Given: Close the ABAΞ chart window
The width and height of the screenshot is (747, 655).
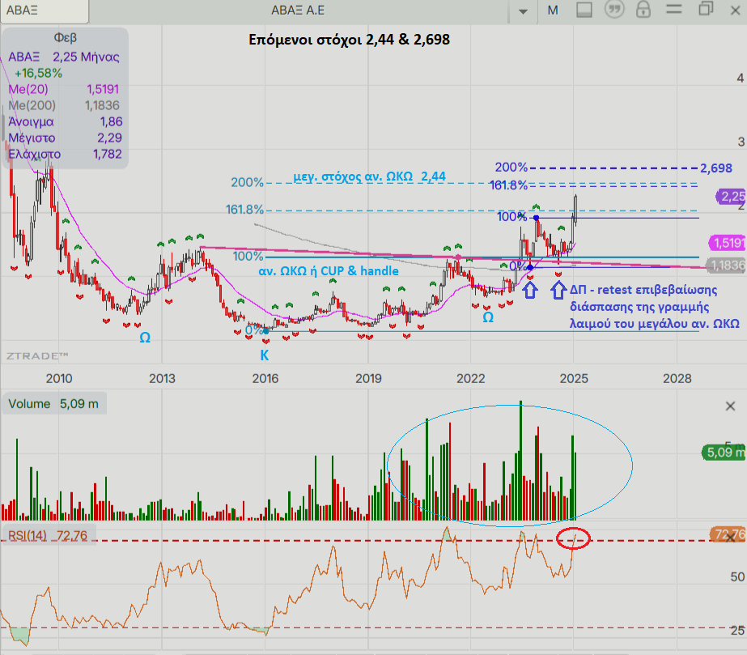Looking at the screenshot, I should click(735, 10).
